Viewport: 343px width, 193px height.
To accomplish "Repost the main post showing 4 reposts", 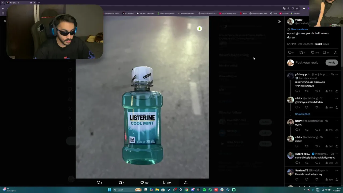I will point(302,53).
